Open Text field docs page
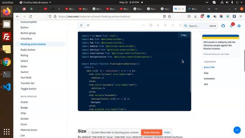Screen dimensions: 245x138 [26, 77]
